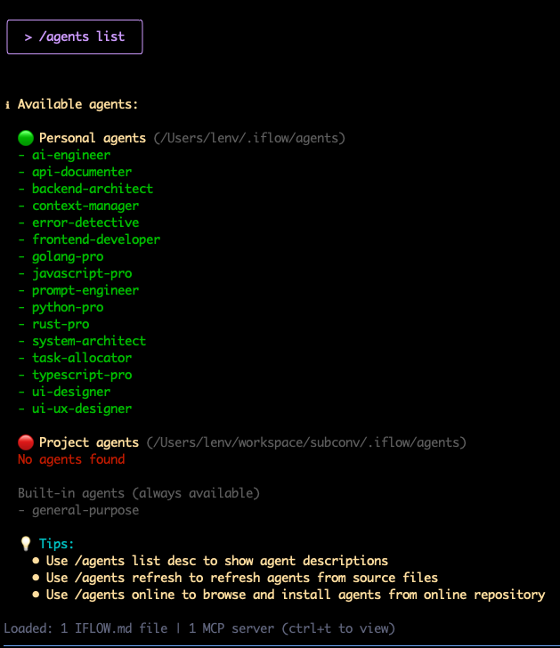560x648 pixels.
Task: Pick the golang-pro agent entry
Action: pos(68,256)
